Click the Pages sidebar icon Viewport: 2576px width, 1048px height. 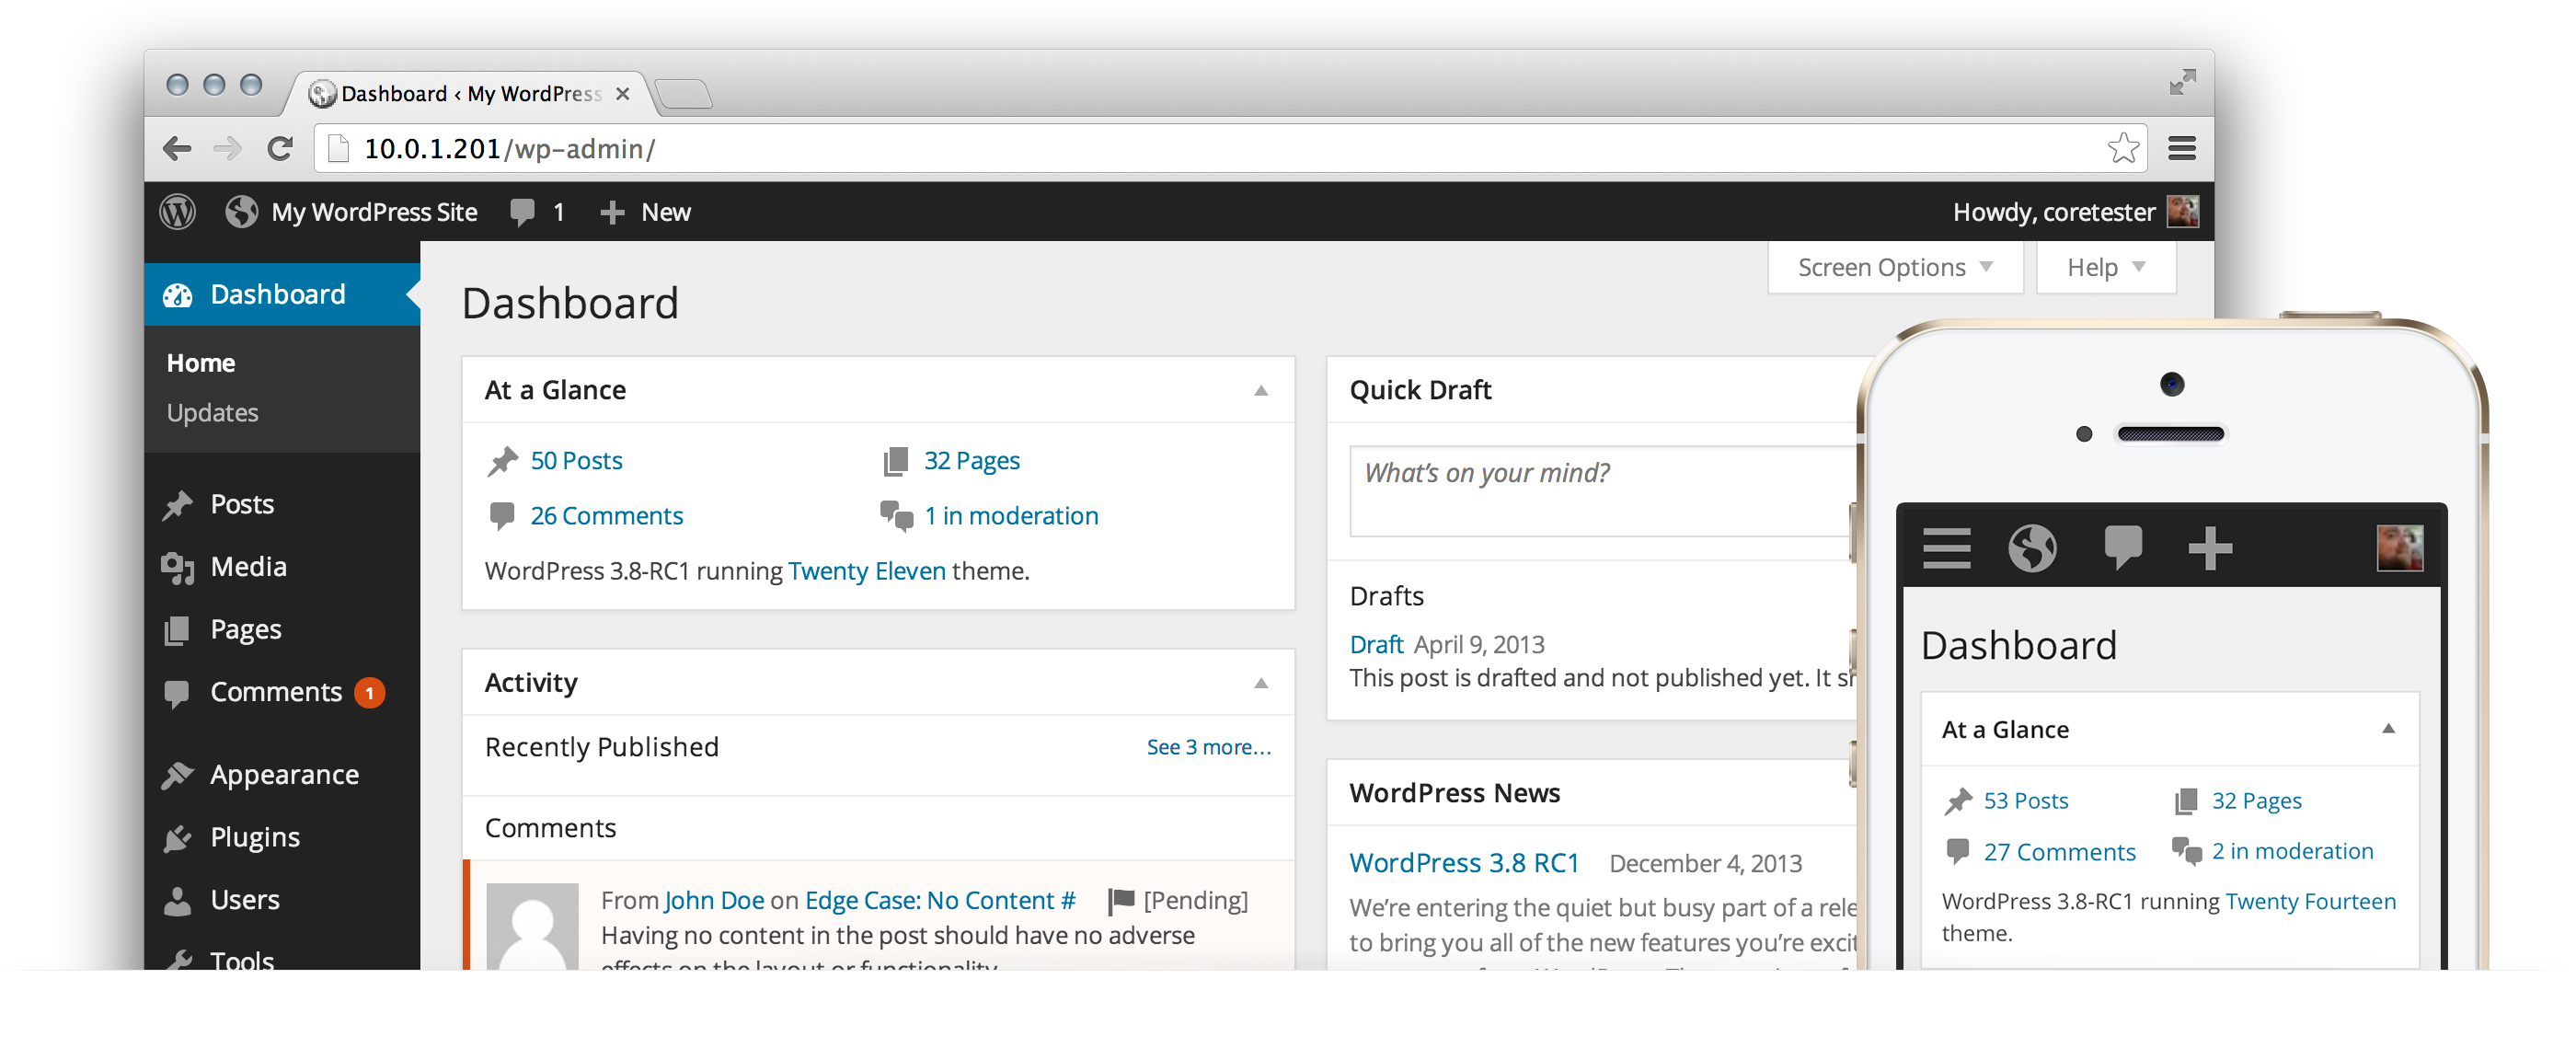177,630
